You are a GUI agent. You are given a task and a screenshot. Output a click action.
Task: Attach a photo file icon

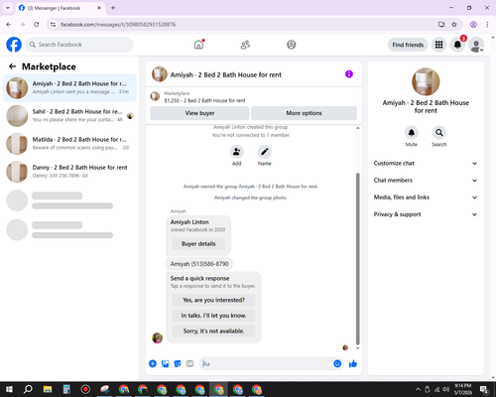coord(165,364)
